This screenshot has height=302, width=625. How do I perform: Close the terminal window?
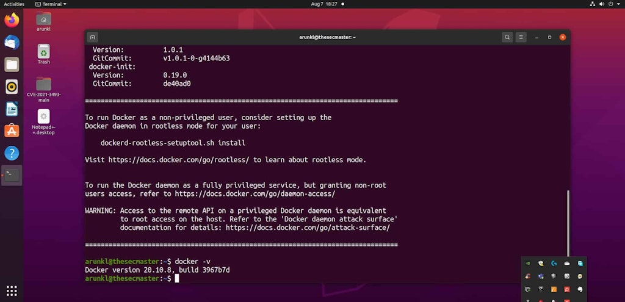click(x=562, y=37)
